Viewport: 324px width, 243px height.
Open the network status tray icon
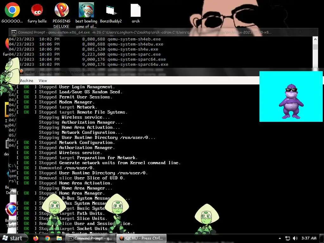click(x=287, y=238)
